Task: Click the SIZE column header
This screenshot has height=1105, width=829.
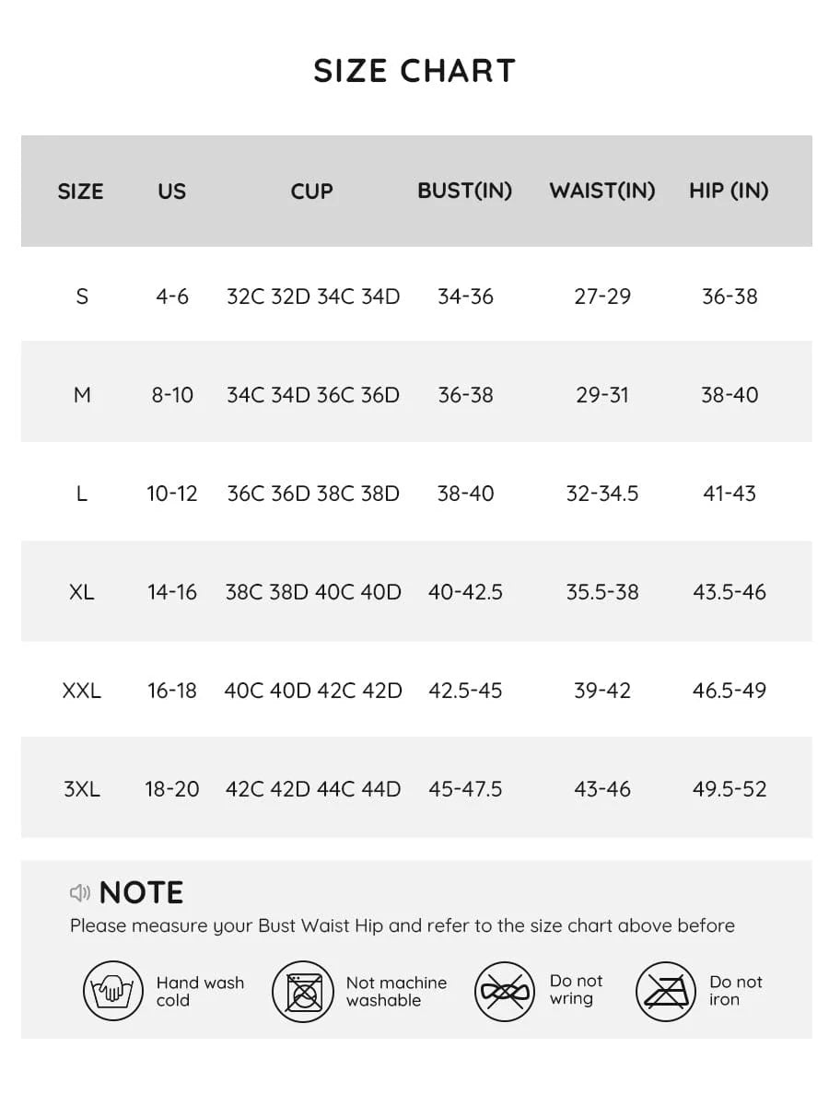Action: [x=80, y=192]
